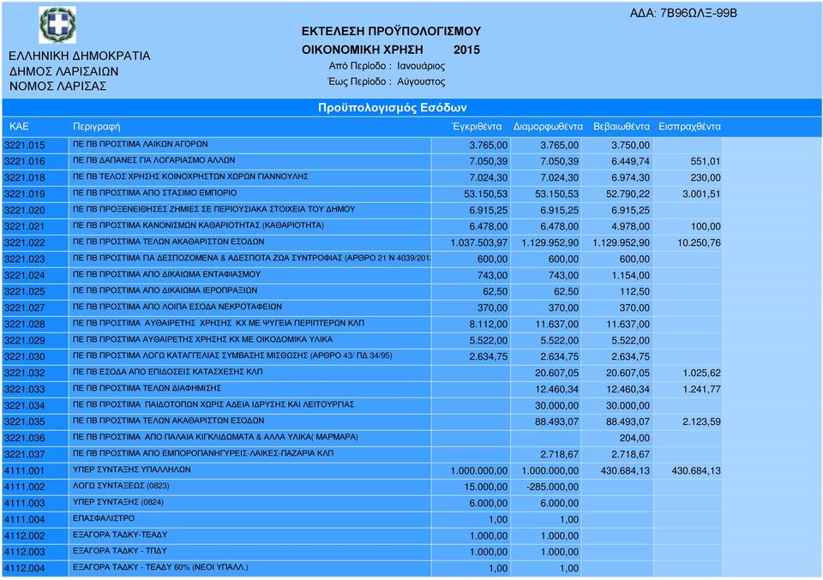Select row ΛΟΓΩ ΣΥΝΤΑΞΕΩΣ (0823)
The width and height of the screenshot is (823, 580).
click(362, 487)
